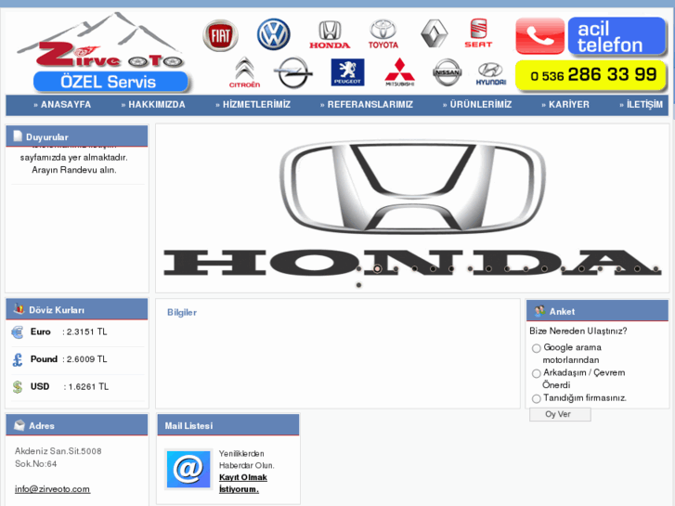The image size is (675, 506).
Task: Click the 'Mail Listesi' panel header
Action: coord(228,425)
